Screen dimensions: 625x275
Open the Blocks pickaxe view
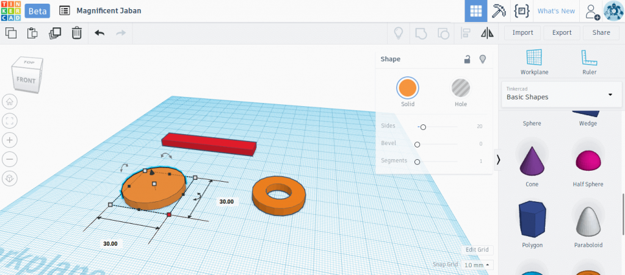click(499, 11)
